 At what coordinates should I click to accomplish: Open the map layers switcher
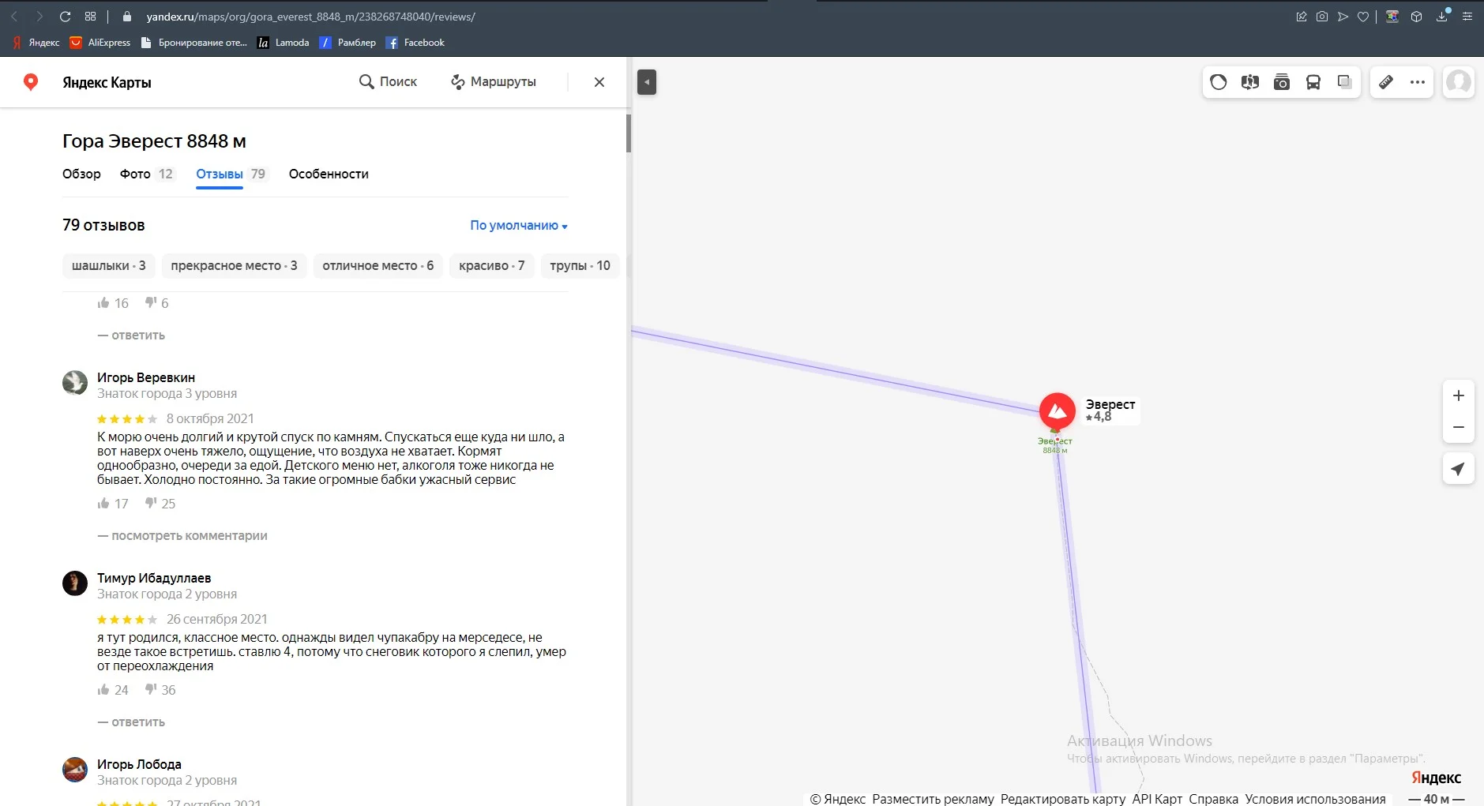[1343, 82]
